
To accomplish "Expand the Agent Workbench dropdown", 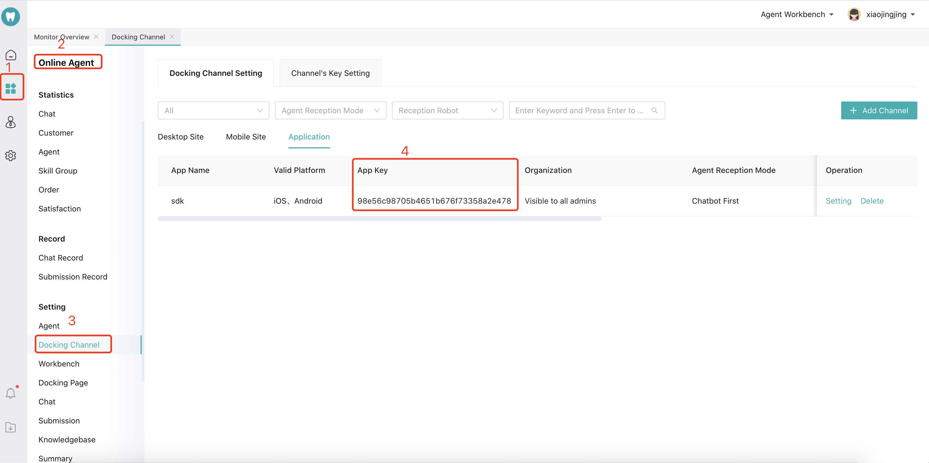I will [797, 15].
